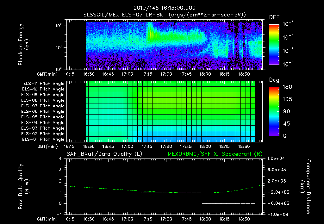This screenshot has height=224, width=324.
Task: Click the GMT(min) label under the pitch angle panel
Action: click(x=47, y=147)
